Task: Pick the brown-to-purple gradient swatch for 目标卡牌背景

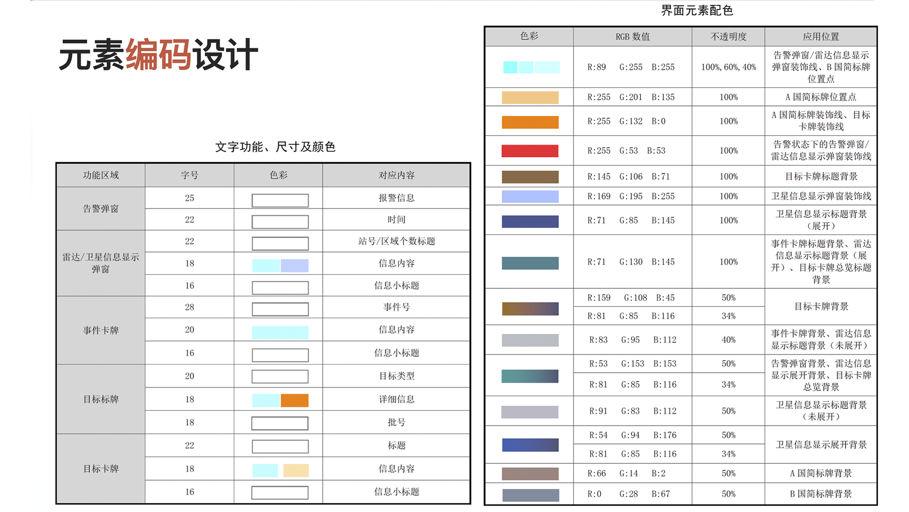Action: [530, 308]
